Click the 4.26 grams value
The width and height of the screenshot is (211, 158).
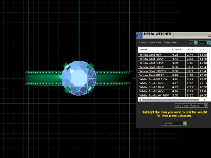coord(175,55)
